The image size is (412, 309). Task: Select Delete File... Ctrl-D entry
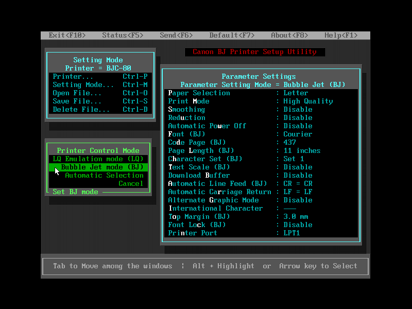click(100, 109)
